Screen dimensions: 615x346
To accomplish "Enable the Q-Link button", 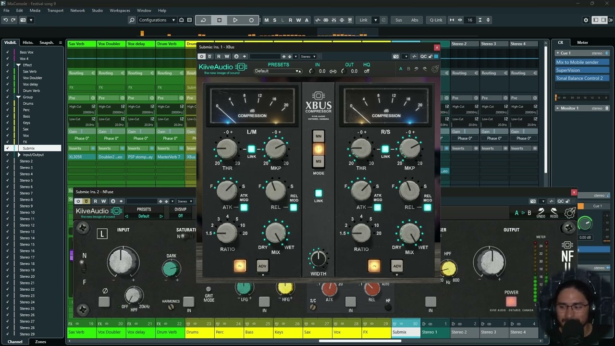I will tap(436, 20).
